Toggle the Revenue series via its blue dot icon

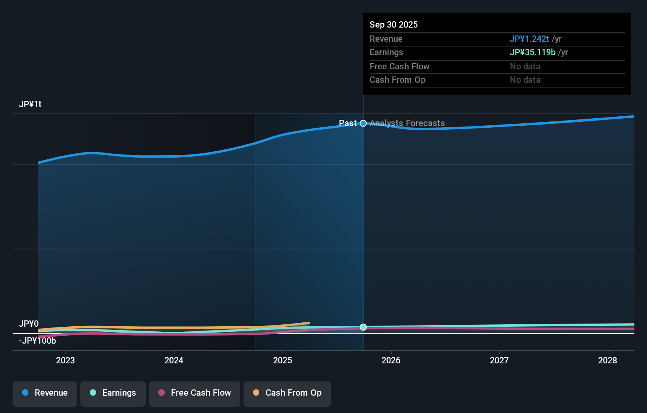(26, 393)
